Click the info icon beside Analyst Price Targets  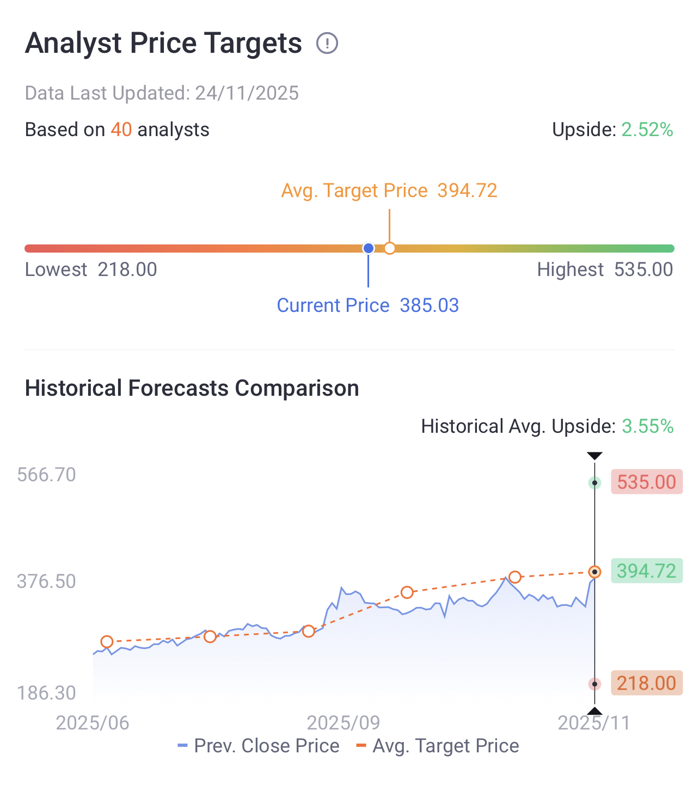[x=327, y=43]
